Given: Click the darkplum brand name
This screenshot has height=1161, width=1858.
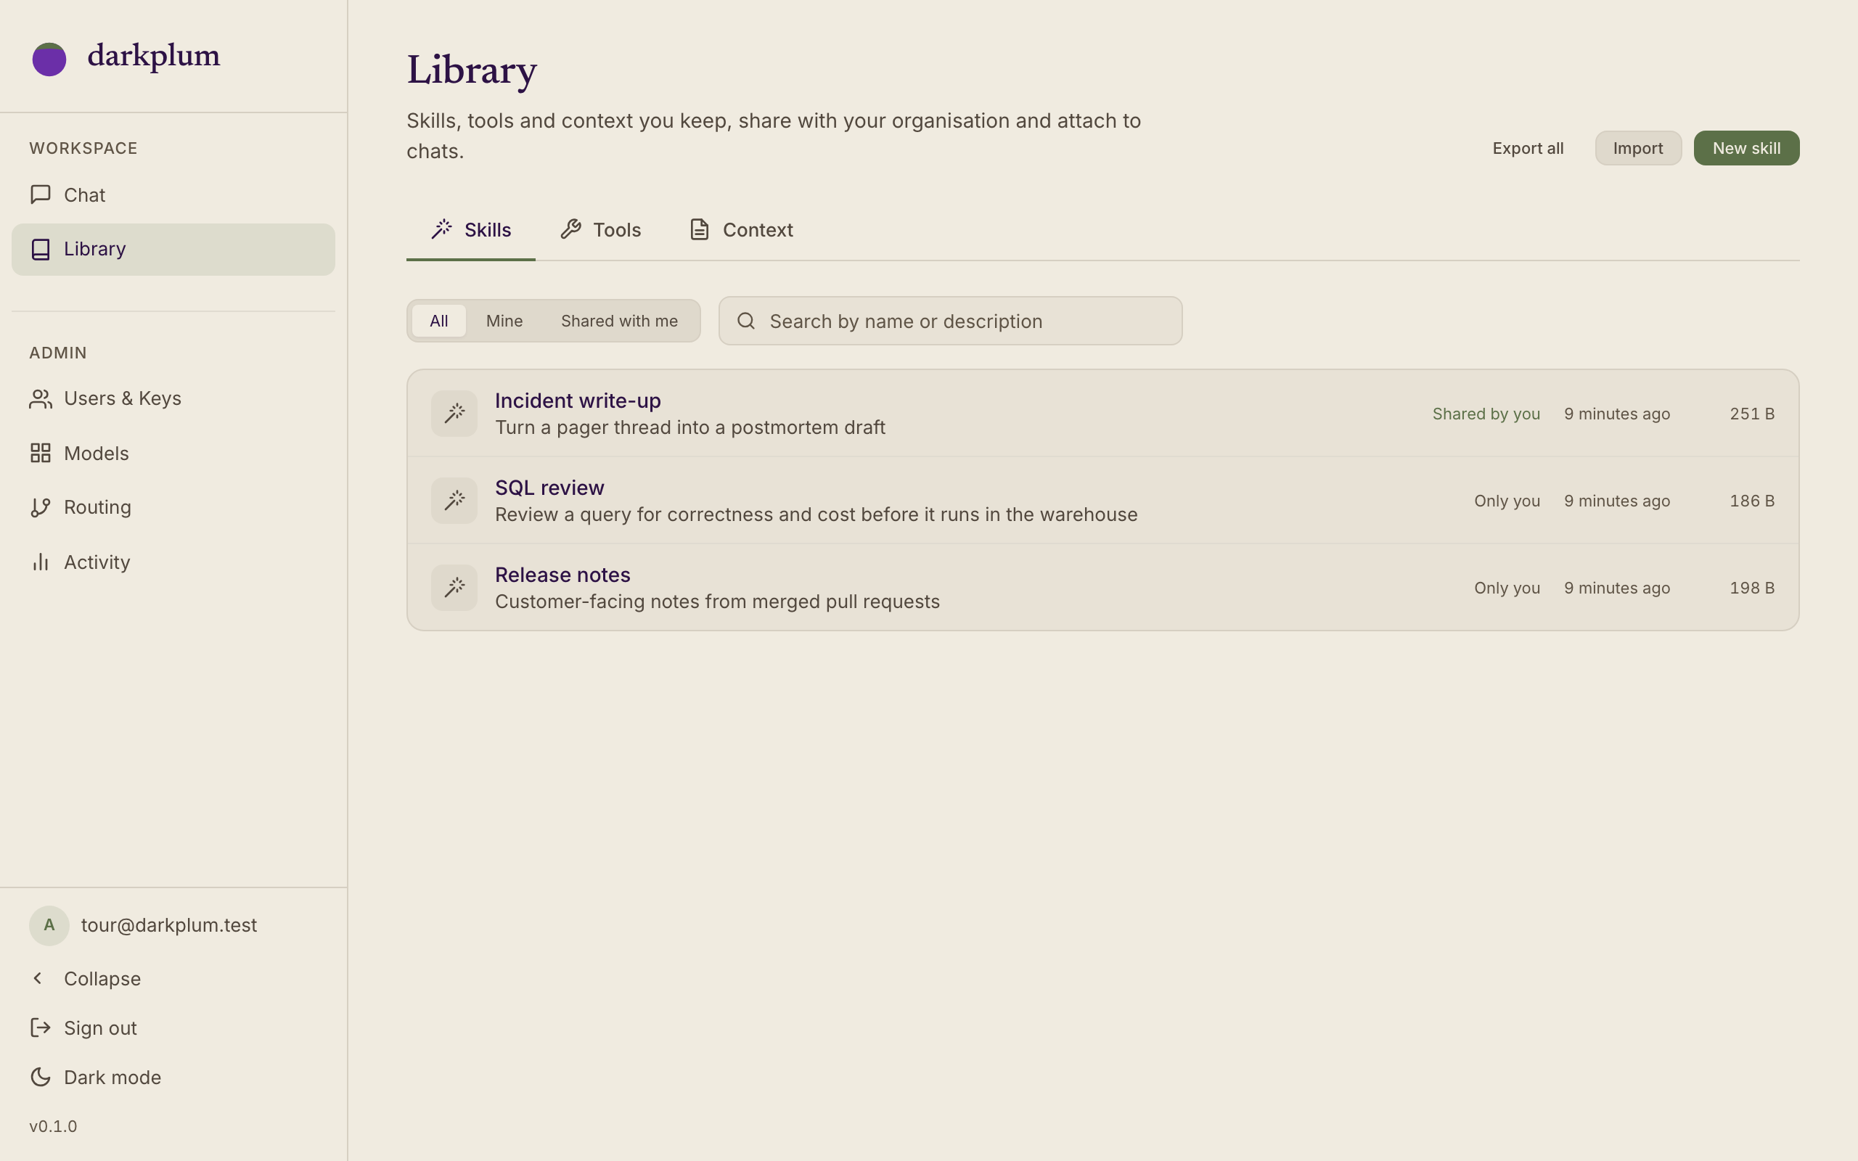Looking at the screenshot, I should [x=154, y=56].
